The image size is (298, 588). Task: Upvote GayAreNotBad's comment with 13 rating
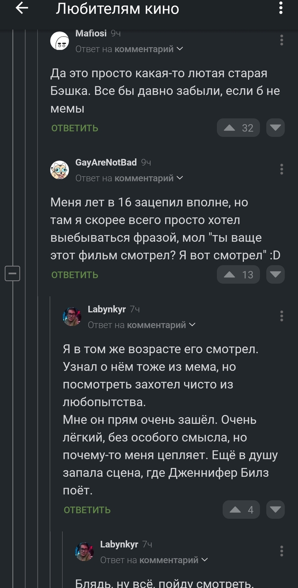coord(230,275)
